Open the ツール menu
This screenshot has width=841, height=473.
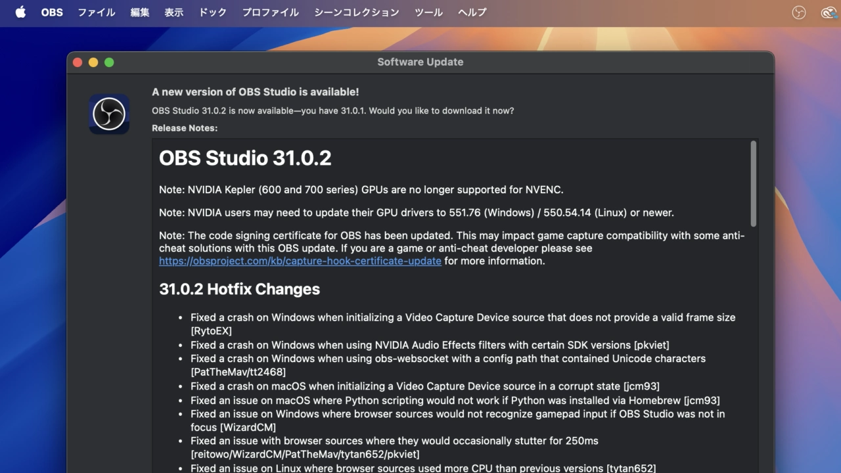[x=429, y=12]
